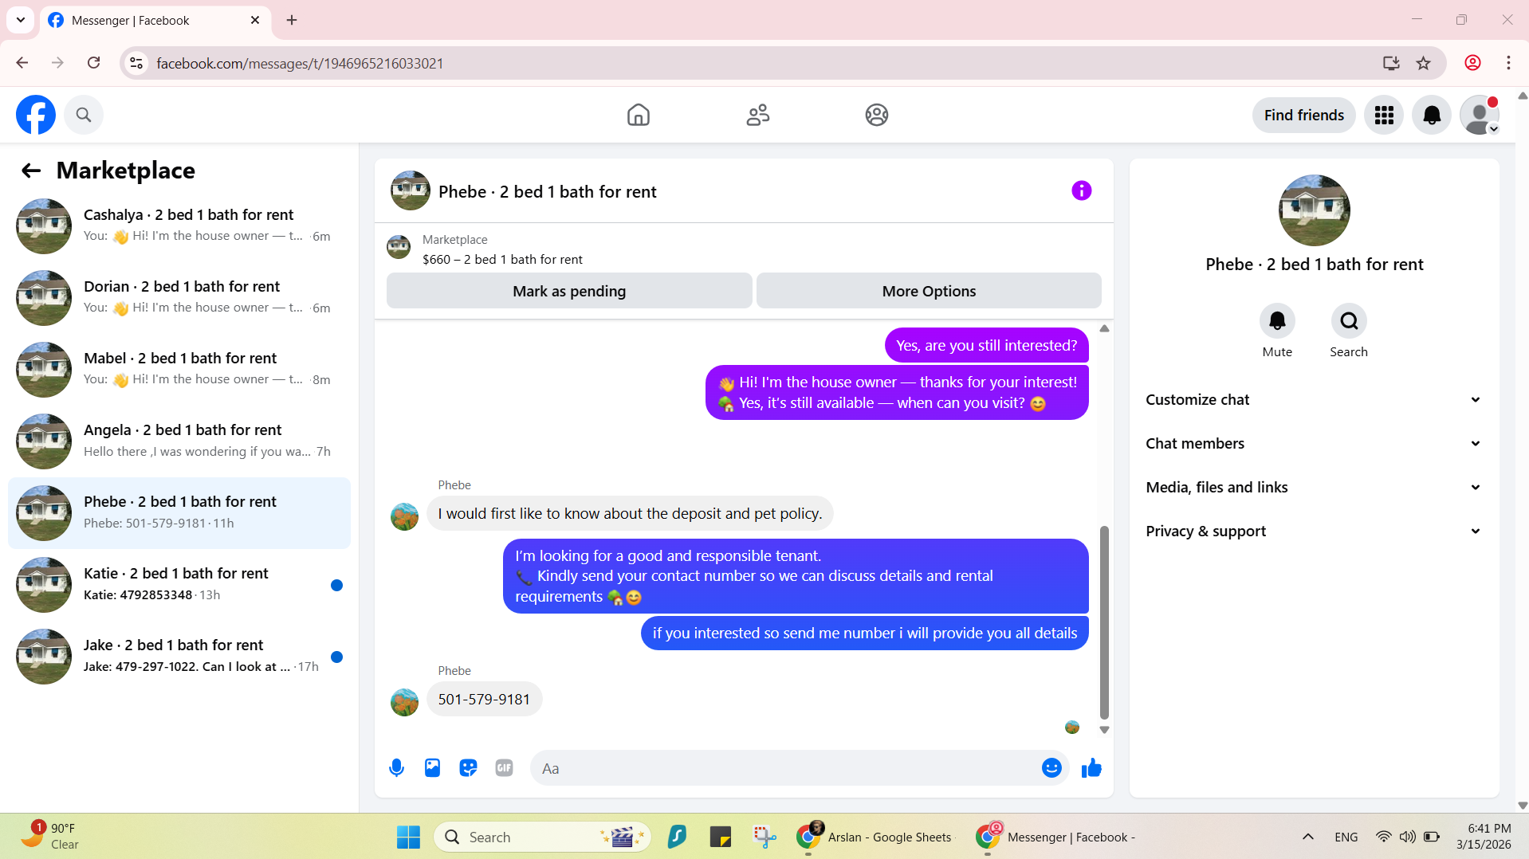Open Snipping Tool from the taskbar
The height and width of the screenshot is (859, 1529).
pos(764,837)
